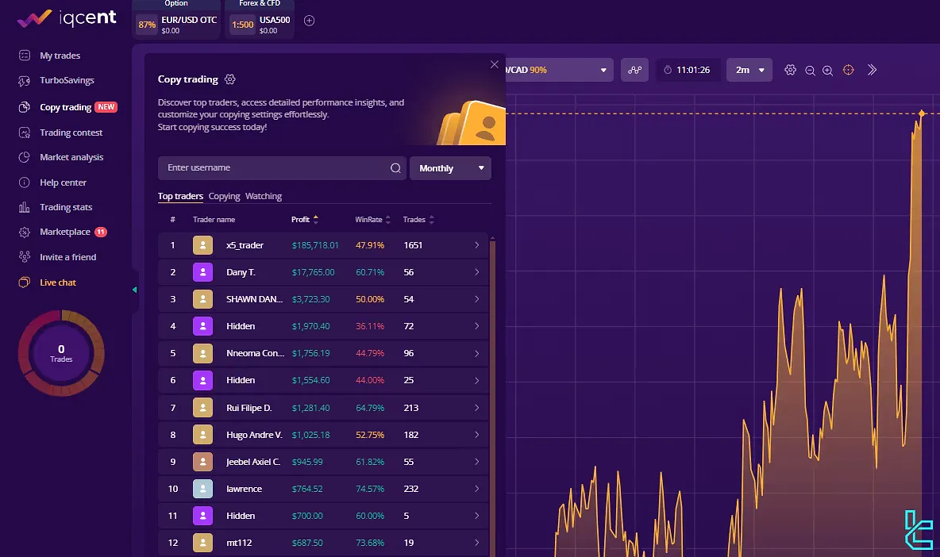Open the 2m timeframe dropdown
Screen dimensions: 940x557
(749, 70)
